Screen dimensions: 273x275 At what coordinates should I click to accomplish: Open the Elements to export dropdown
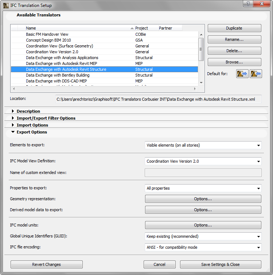coord(203,145)
